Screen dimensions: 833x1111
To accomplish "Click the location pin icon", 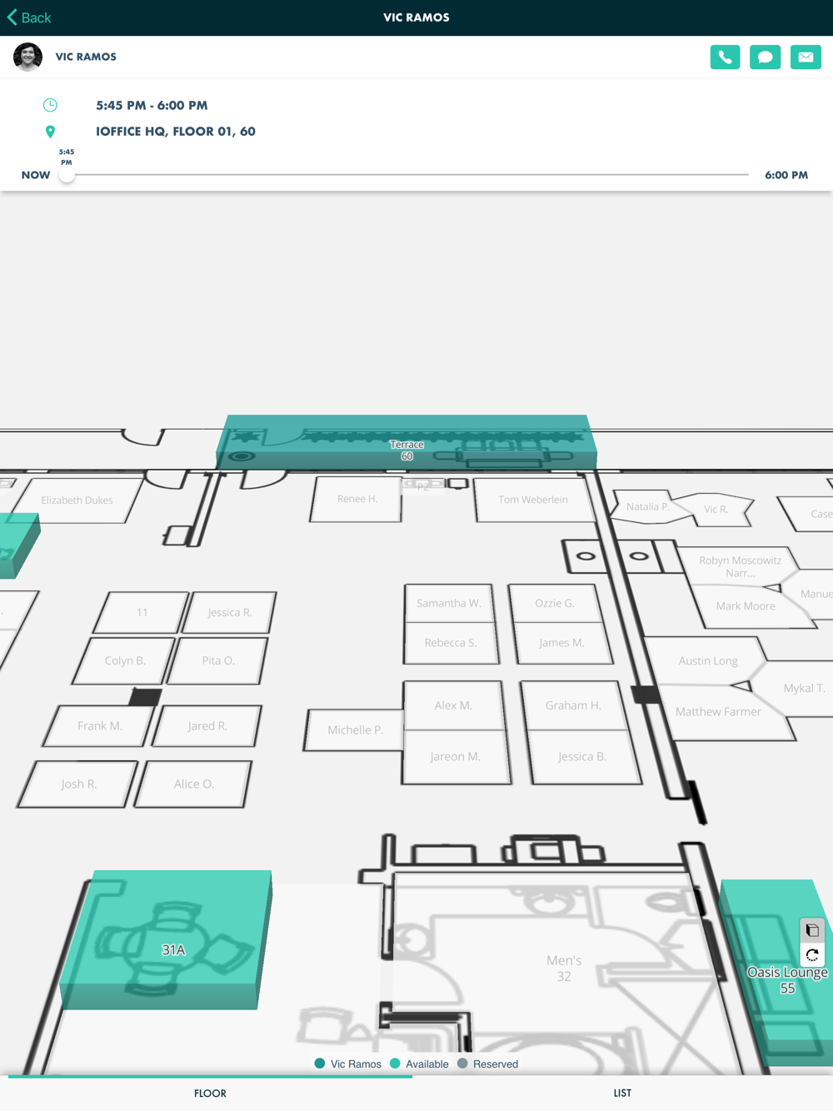I will click(50, 132).
